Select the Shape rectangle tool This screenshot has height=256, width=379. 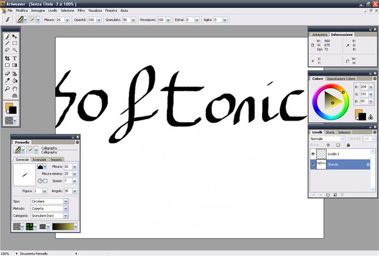[x=7, y=65]
